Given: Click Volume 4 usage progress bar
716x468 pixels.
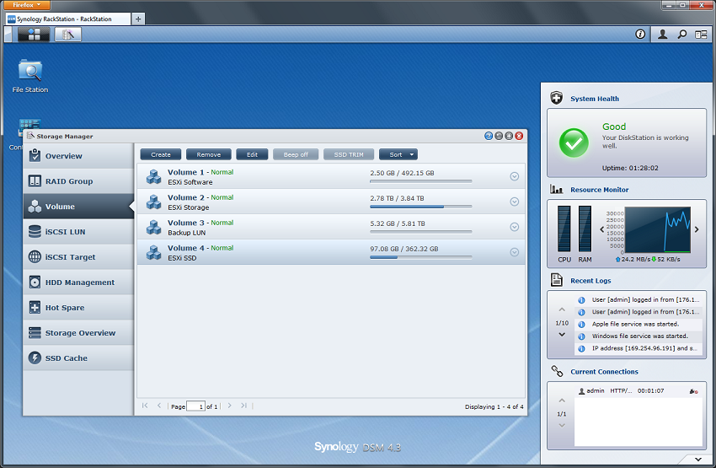Looking at the screenshot, I should (x=420, y=257).
